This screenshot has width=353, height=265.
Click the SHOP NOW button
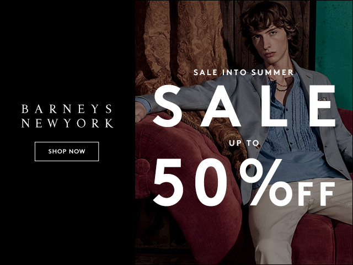coord(67,151)
